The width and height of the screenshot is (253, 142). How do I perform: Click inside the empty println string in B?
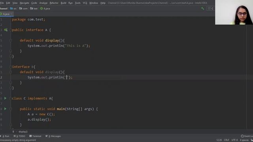tap(67, 77)
